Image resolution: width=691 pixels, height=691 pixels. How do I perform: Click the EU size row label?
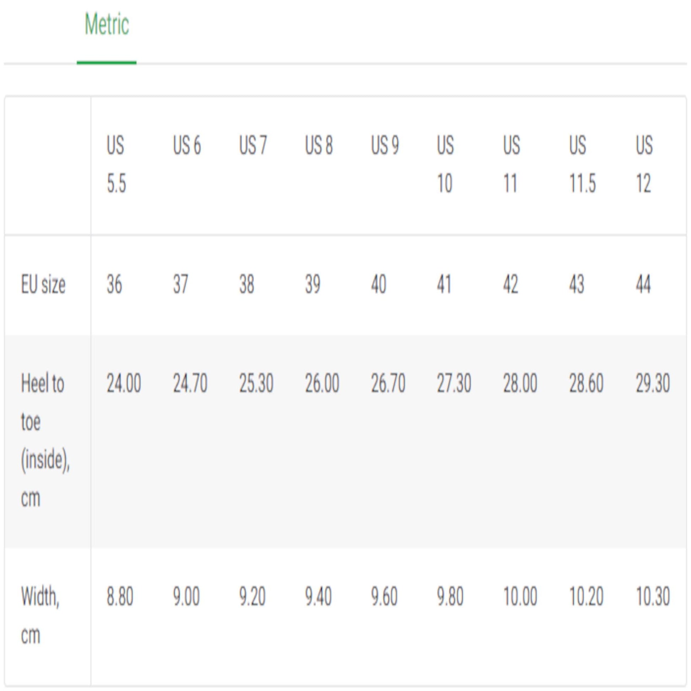point(43,285)
